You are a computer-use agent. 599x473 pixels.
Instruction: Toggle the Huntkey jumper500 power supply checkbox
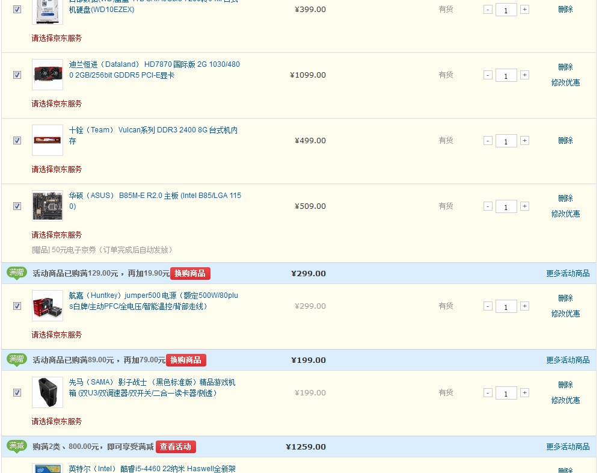click(x=17, y=306)
